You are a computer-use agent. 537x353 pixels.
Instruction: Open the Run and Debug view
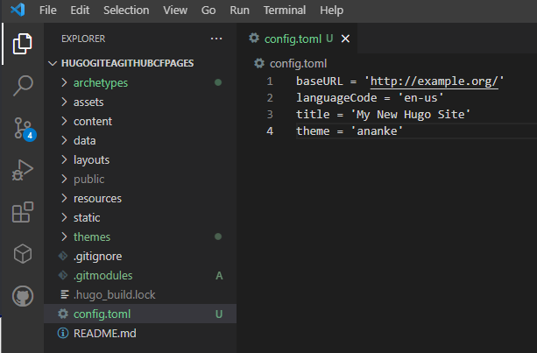[x=23, y=170]
